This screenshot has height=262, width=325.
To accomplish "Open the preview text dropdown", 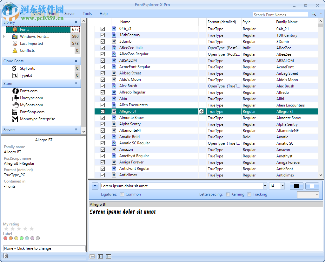I will (265, 186).
